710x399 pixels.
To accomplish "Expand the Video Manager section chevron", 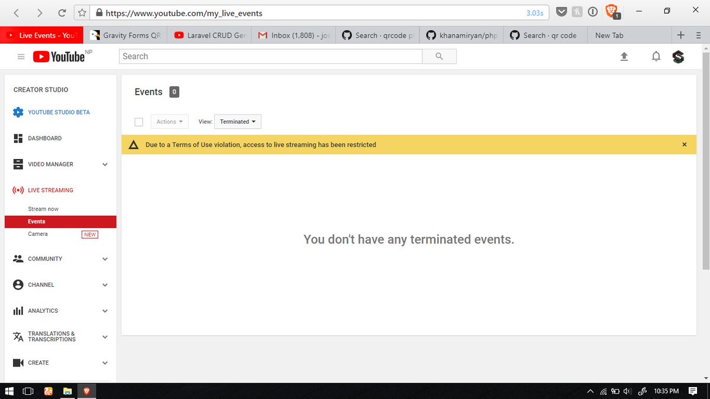I will pos(105,164).
